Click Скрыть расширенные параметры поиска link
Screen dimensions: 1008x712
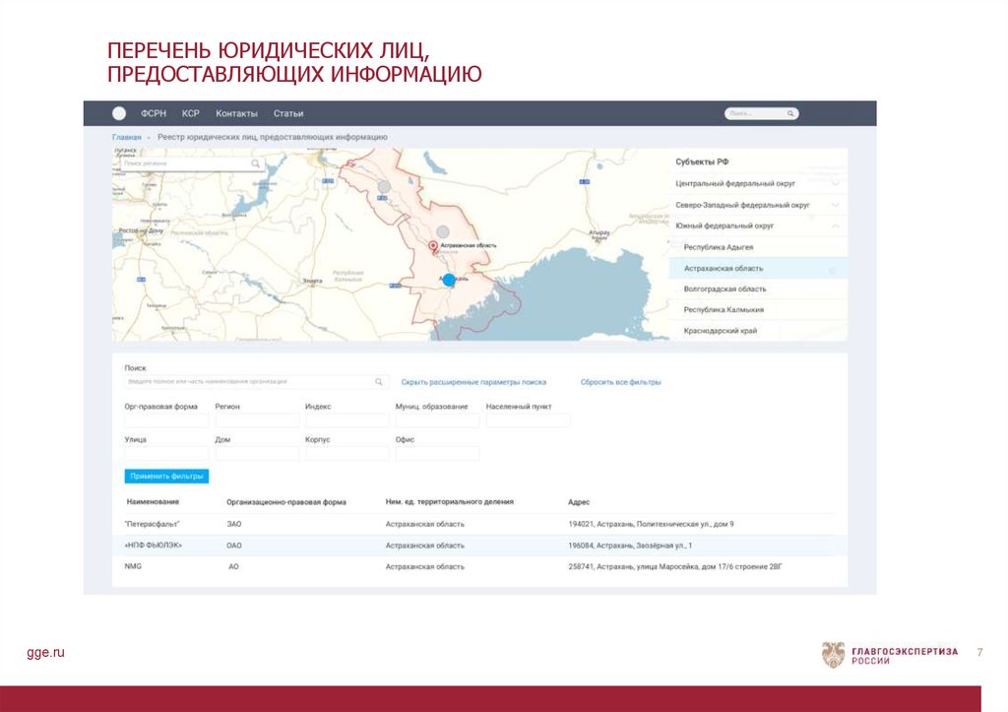coord(473,382)
